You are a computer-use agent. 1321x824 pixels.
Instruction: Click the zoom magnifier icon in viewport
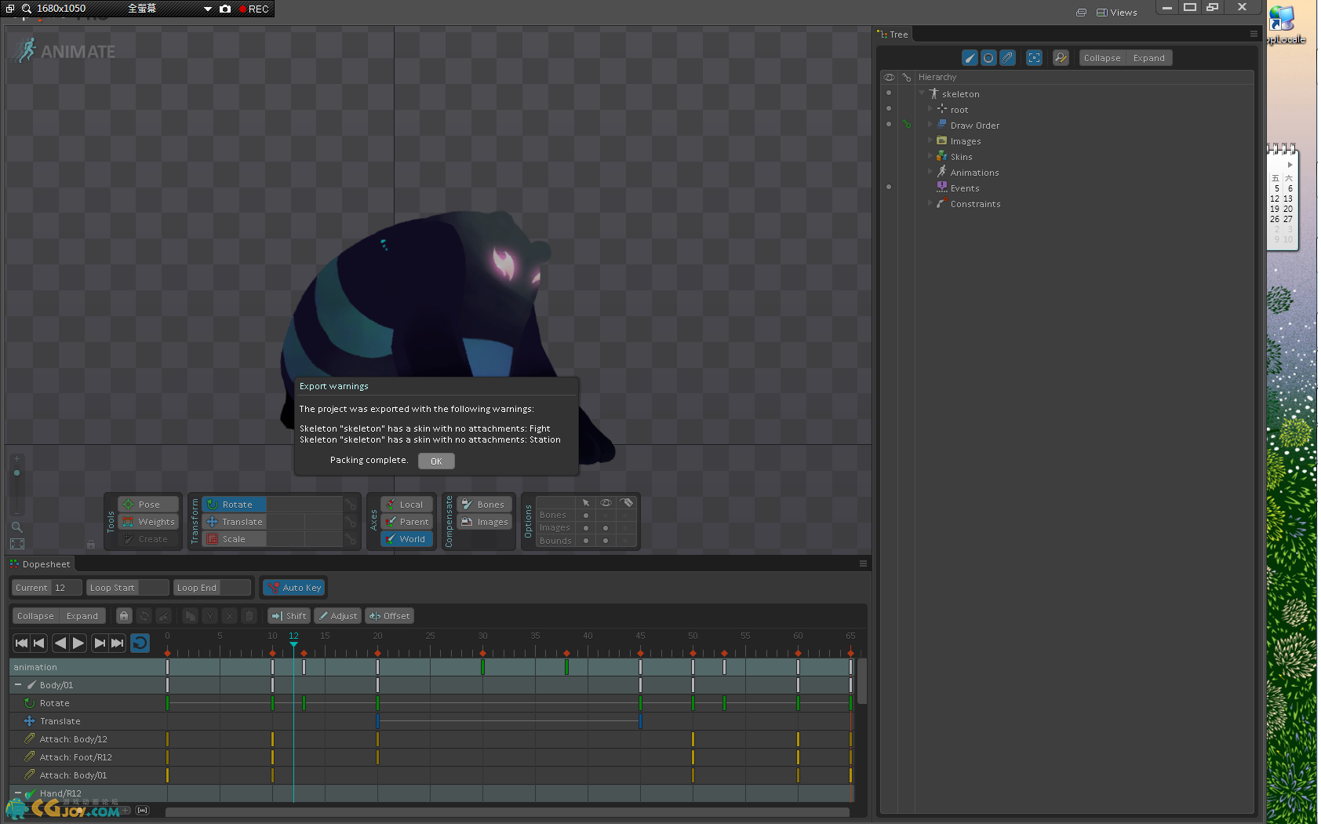tap(16, 527)
